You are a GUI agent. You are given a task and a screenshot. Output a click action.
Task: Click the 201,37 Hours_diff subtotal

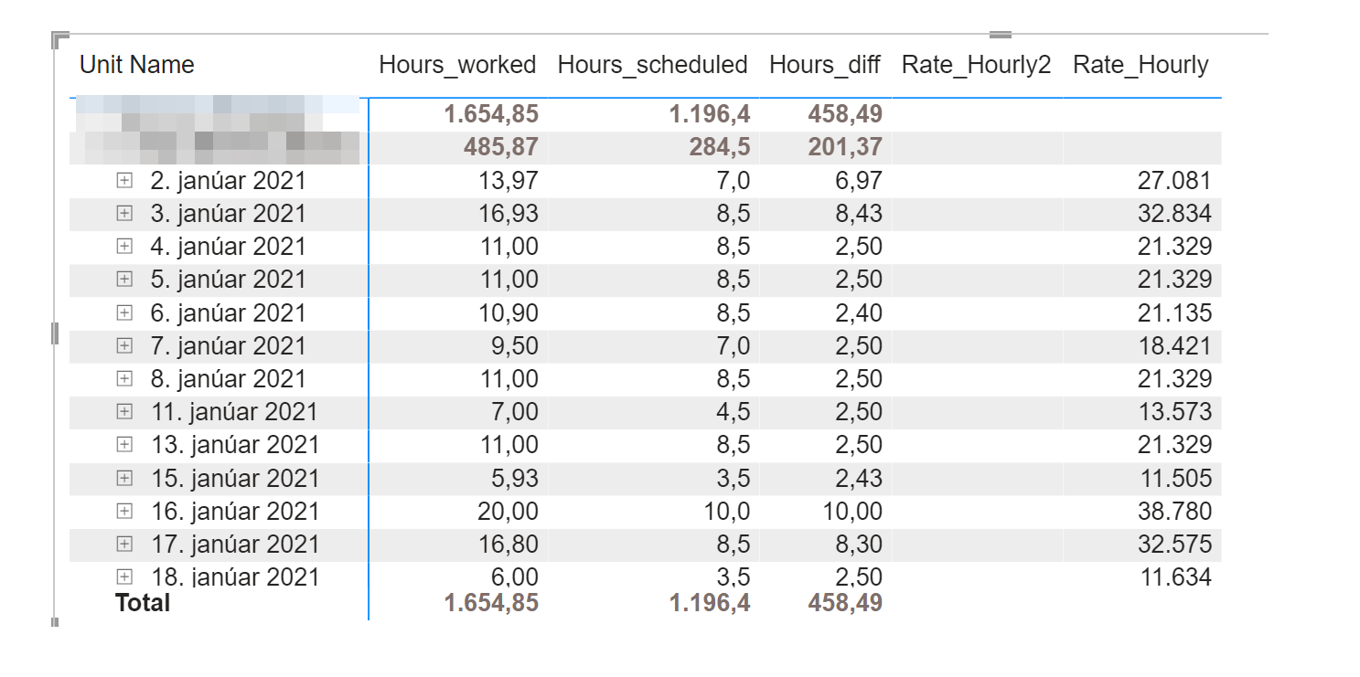[x=844, y=147]
